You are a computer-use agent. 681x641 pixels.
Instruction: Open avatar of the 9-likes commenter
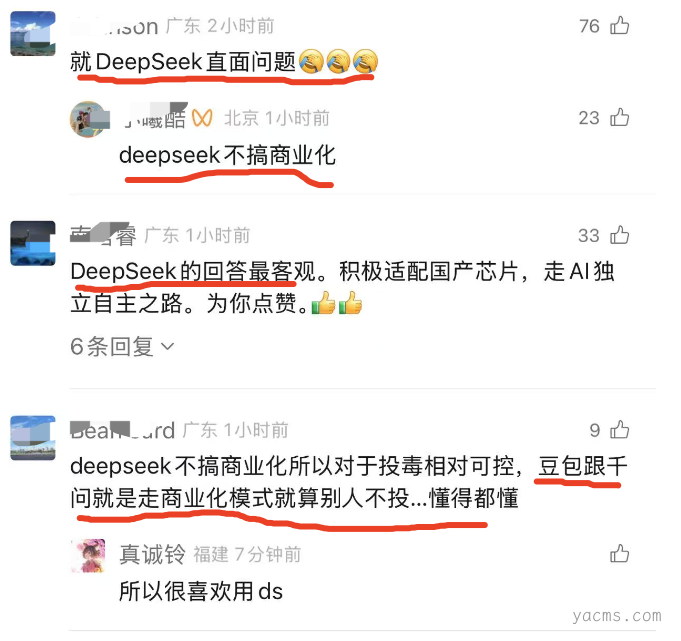pyautogui.click(x=33, y=438)
